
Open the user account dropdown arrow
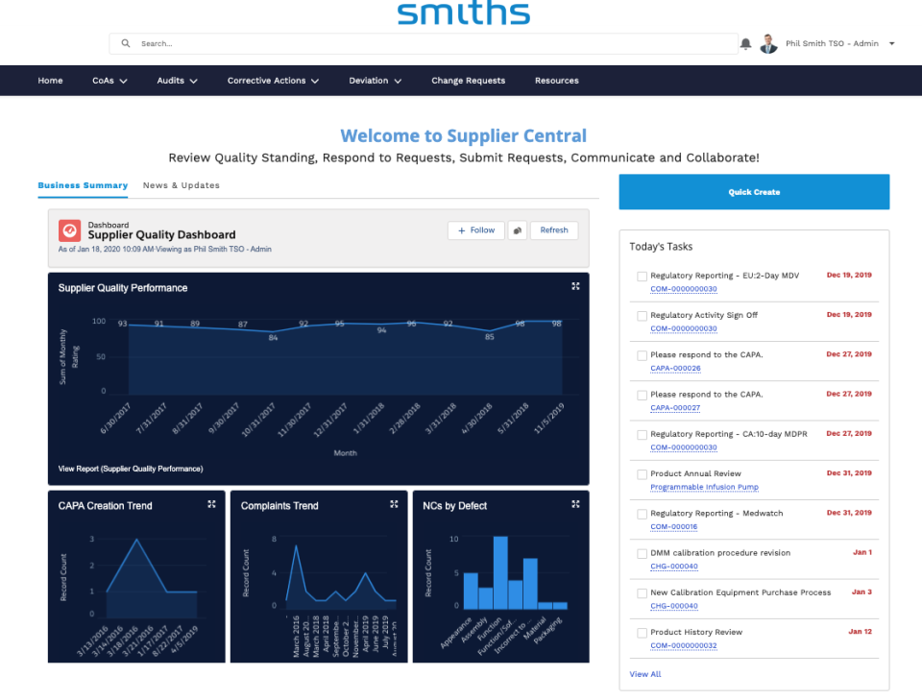tap(891, 43)
